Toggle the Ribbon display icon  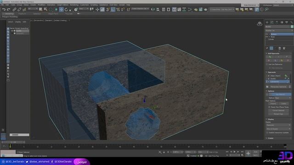(x=174, y=9)
